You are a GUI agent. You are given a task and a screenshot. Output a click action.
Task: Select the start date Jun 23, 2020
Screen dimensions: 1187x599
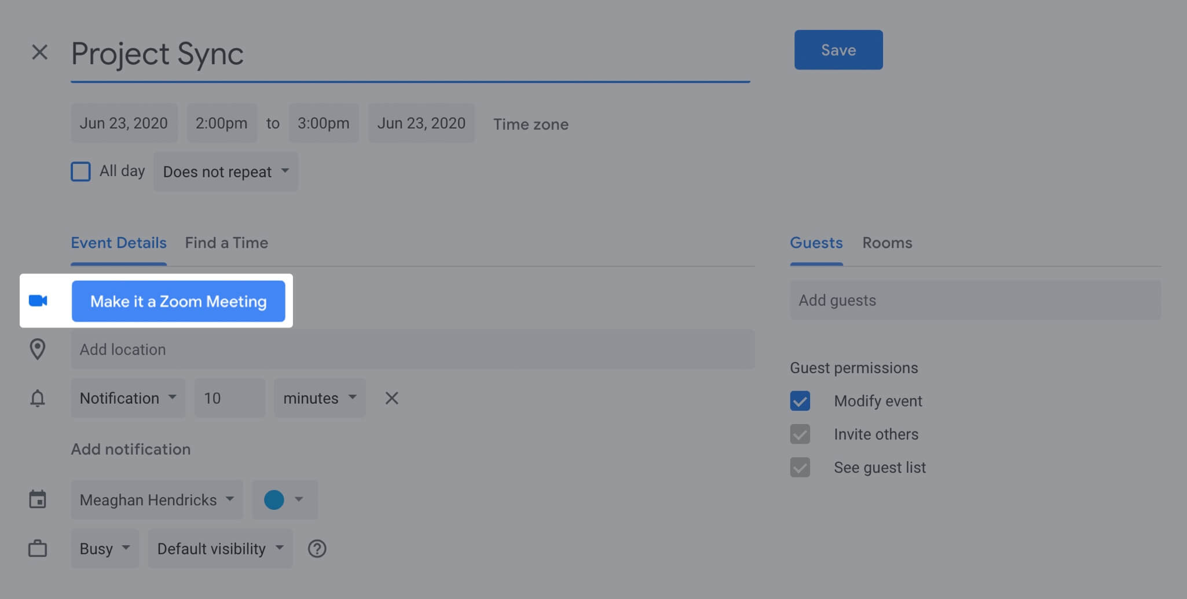pos(124,123)
